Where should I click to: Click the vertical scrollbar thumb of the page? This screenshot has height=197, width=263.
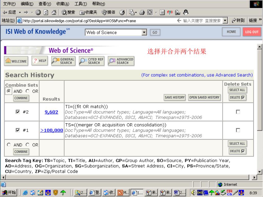click(259, 90)
